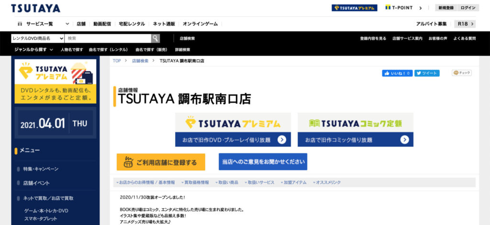Jump to 買取価格情報 section
The height and width of the screenshot is (225, 490).
click(x=195, y=182)
